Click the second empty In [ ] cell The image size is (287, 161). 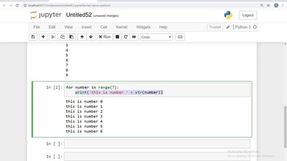coord(157,157)
